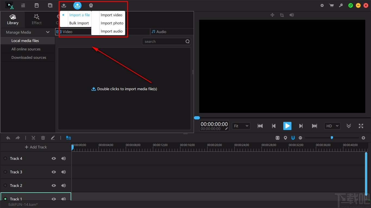Open the HD quality dropdown
The height and width of the screenshot is (208, 371).
(332, 126)
